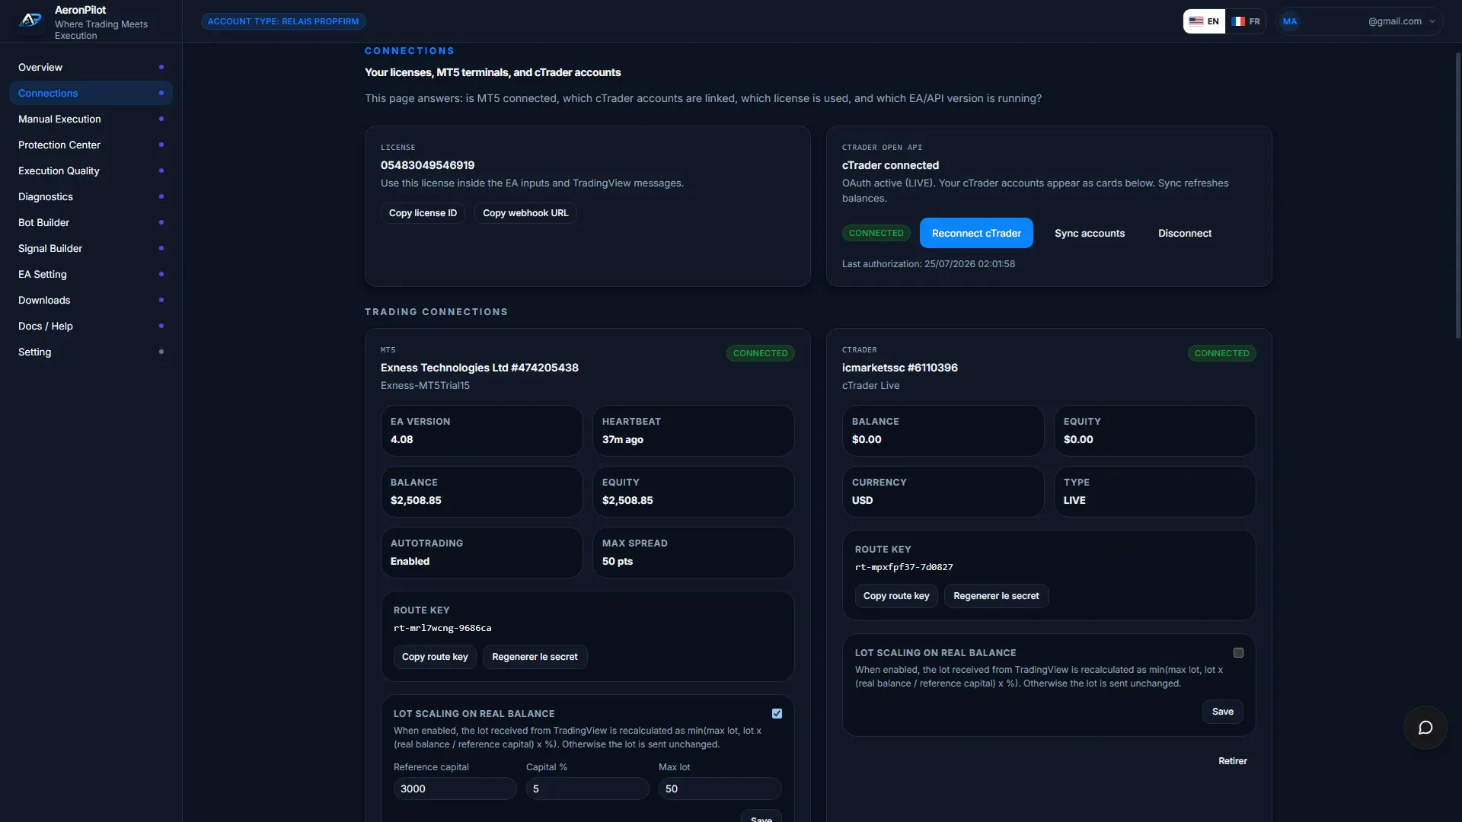Open Signal Builder
This screenshot has width=1462, height=822.
coord(91,248)
